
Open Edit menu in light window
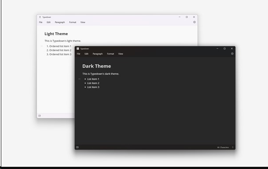49,22
